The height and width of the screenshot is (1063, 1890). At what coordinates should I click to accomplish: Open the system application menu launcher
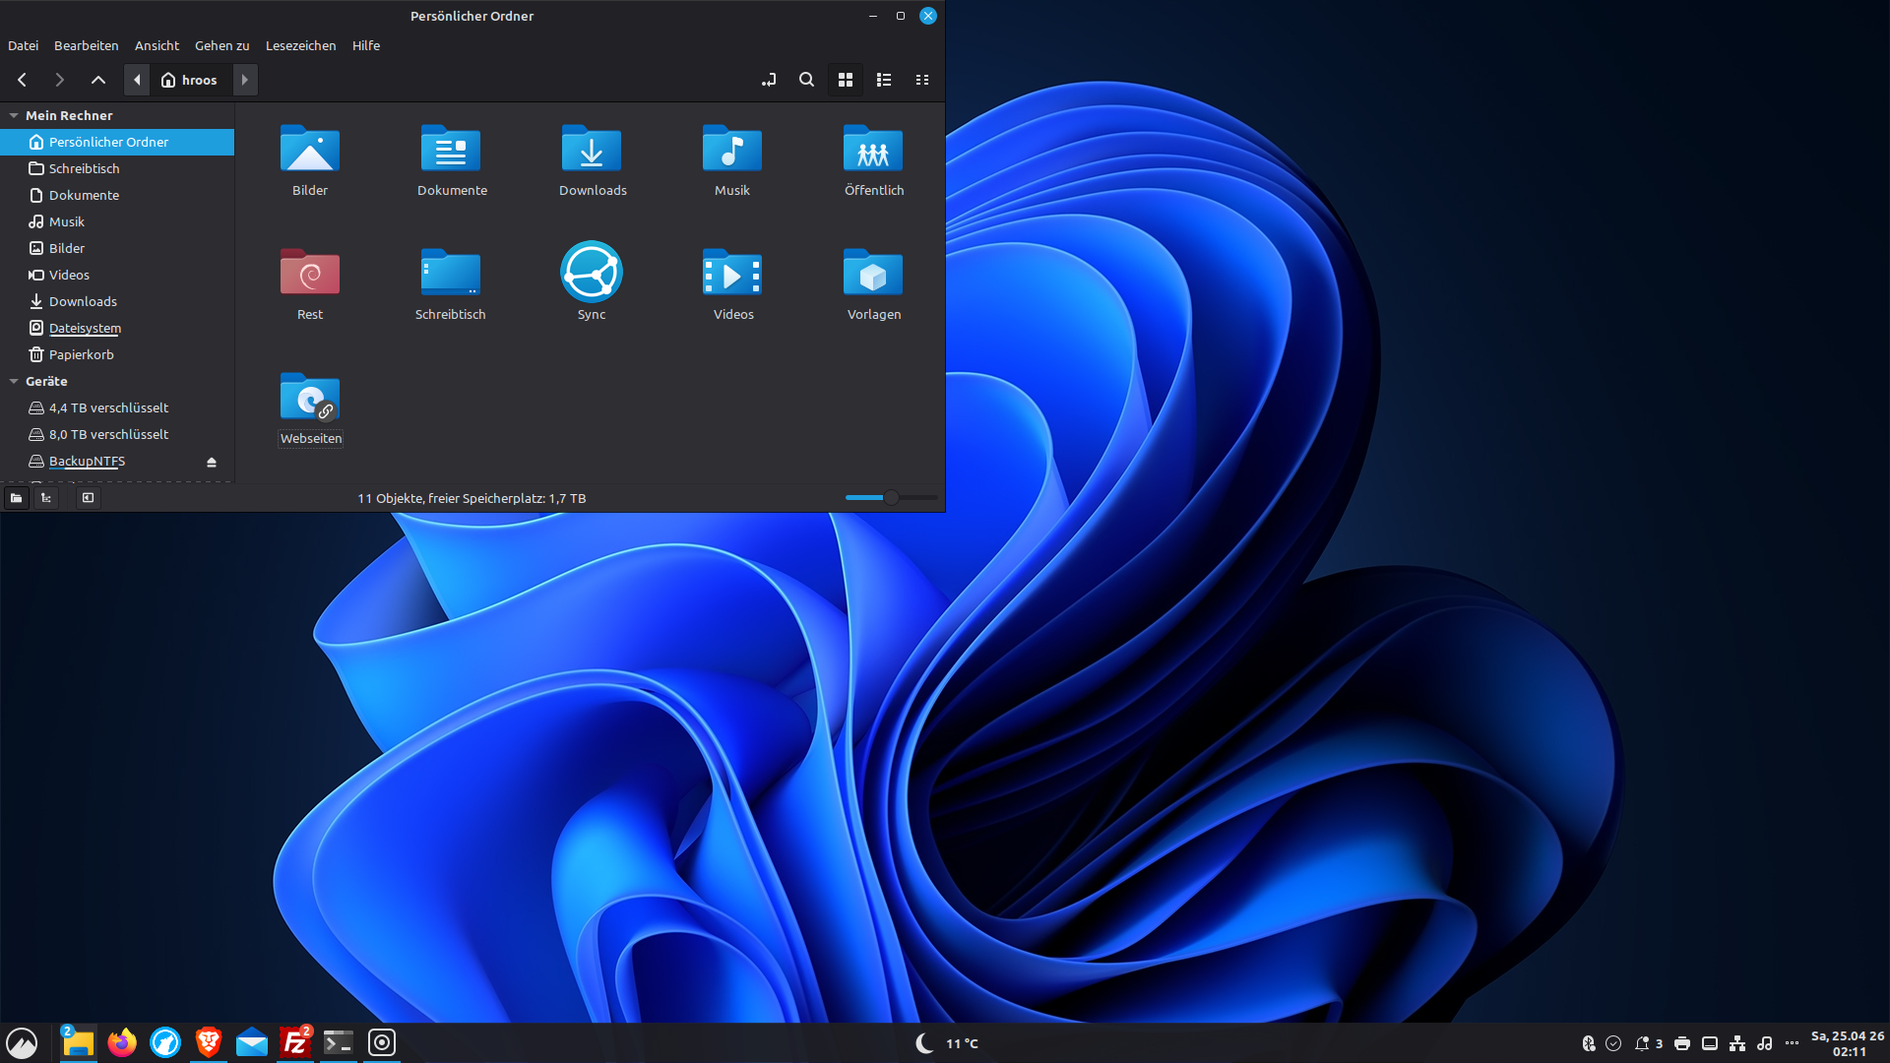coord(22,1042)
